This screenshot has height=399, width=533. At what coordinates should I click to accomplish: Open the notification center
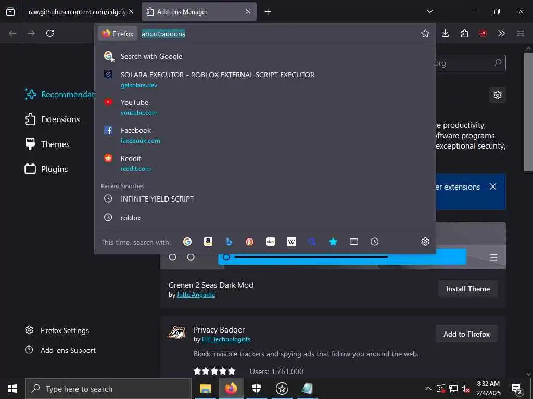coord(517,389)
